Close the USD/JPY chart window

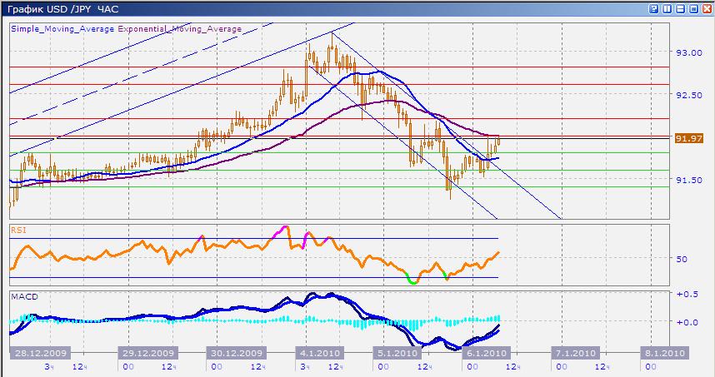click(707, 8)
